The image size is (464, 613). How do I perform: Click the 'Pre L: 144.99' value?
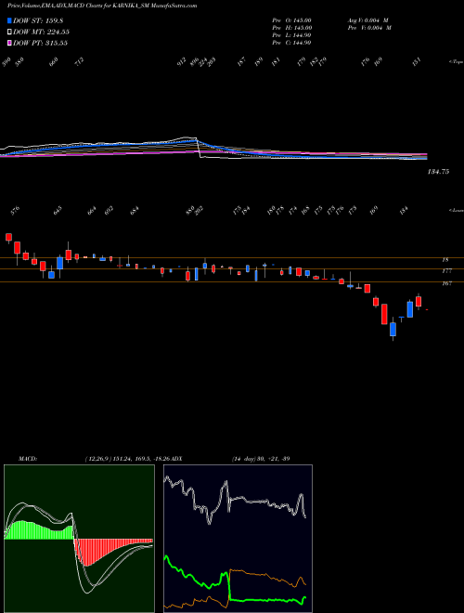pyautogui.click(x=291, y=35)
